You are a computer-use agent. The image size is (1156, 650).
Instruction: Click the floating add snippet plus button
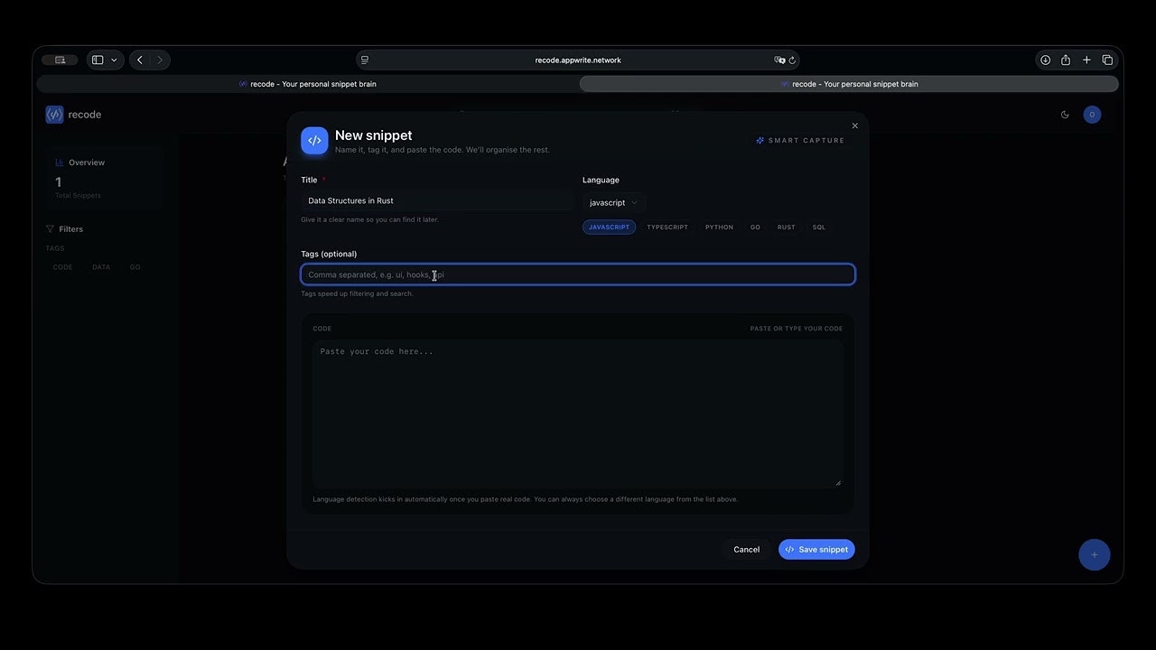point(1095,555)
